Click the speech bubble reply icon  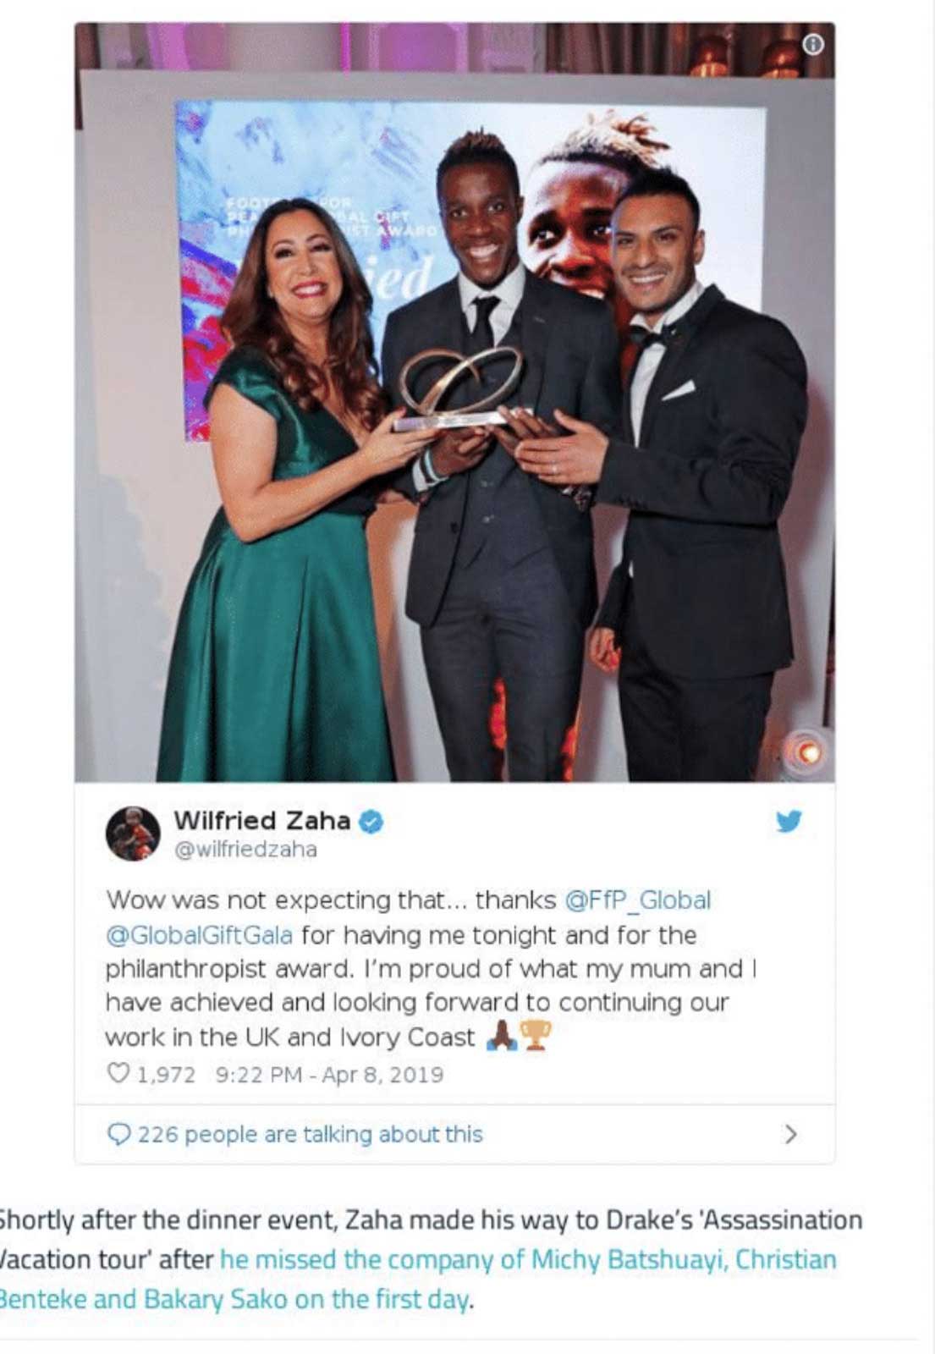pyautogui.click(x=118, y=1133)
